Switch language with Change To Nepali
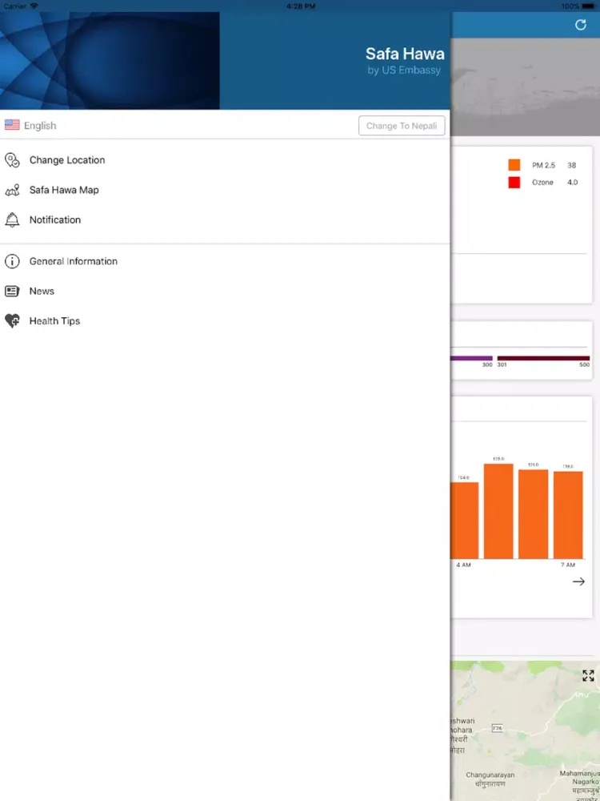Image resolution: width=600 pixels, height=801 pixels. pos(402,126)
